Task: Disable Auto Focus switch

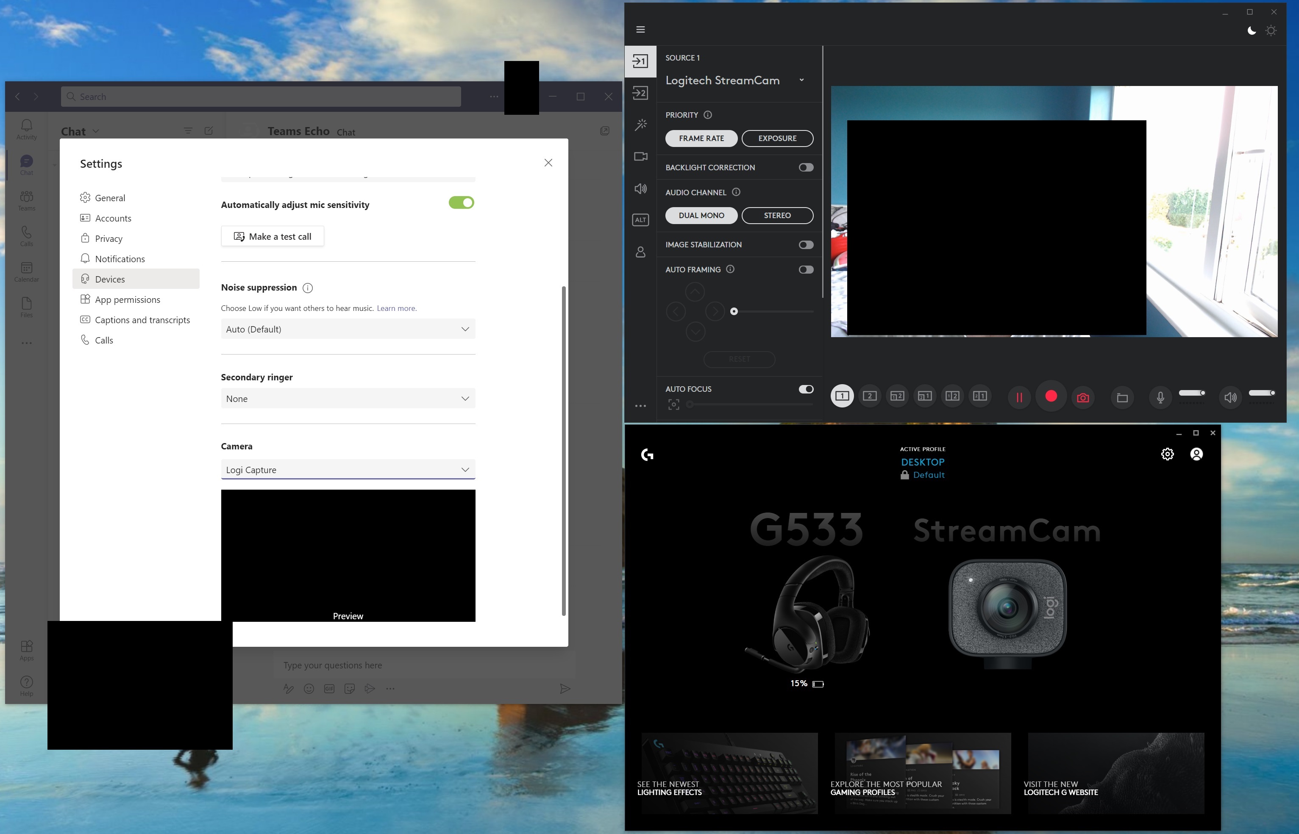Action: (806, 389)
